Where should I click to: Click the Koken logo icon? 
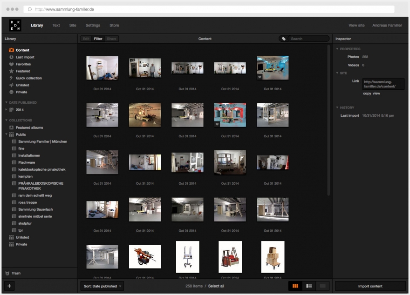click(x=15, y=25)
